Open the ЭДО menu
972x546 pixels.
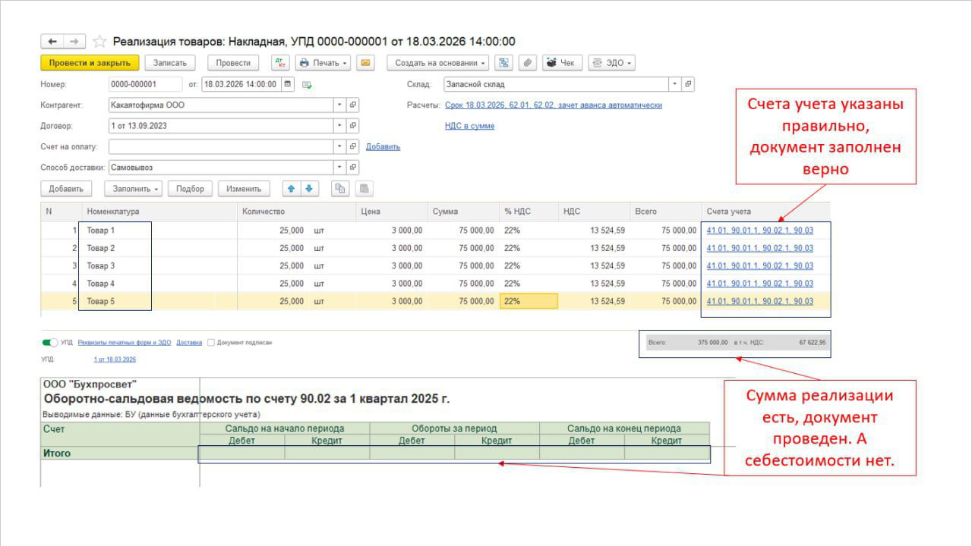pos(612,63)
